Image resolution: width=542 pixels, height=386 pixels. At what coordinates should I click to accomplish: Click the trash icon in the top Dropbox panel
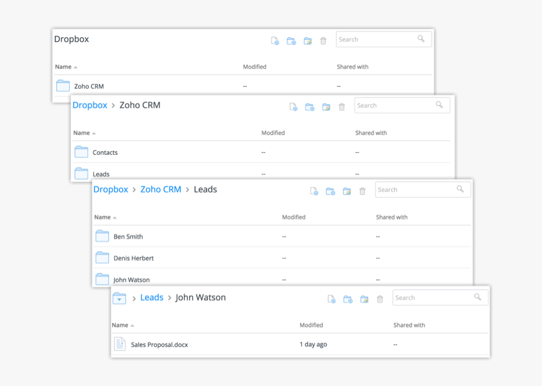click(x=323, y=41)
